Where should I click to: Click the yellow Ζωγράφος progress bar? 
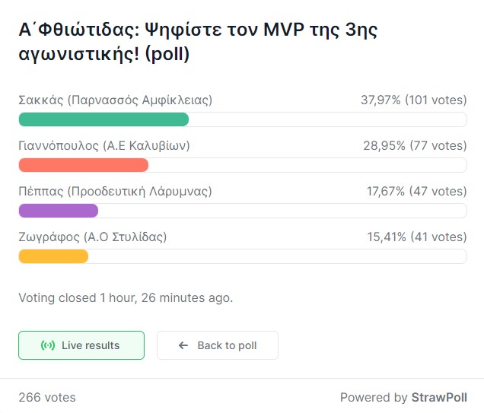pos(54,256)
